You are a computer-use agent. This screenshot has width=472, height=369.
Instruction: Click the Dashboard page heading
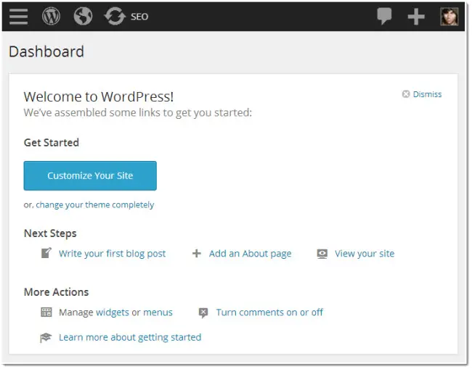coord(46,51)
